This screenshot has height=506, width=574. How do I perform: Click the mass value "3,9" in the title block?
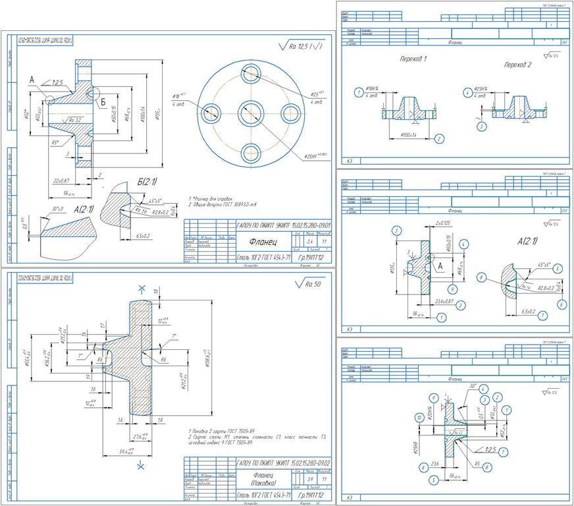310,480
